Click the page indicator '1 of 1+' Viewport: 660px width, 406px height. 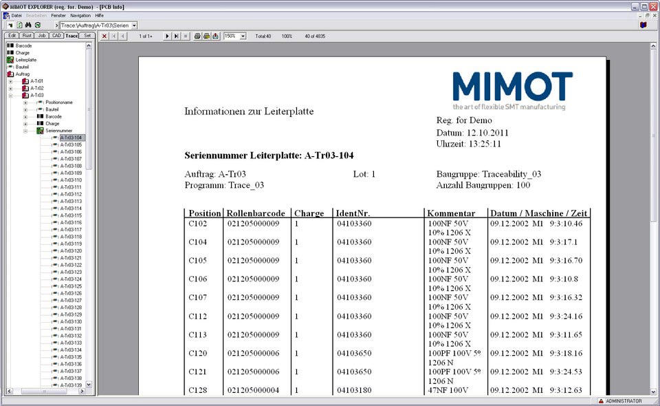(x=146, y=36)
